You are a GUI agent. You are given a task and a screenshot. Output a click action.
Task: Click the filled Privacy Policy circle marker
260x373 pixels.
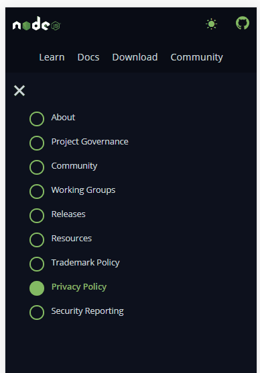pyautogui.click(x=37, y=288)
